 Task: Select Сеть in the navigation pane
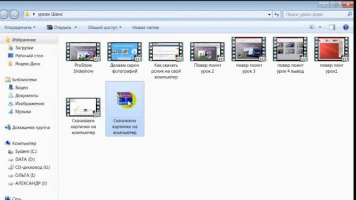pos(17,198)
